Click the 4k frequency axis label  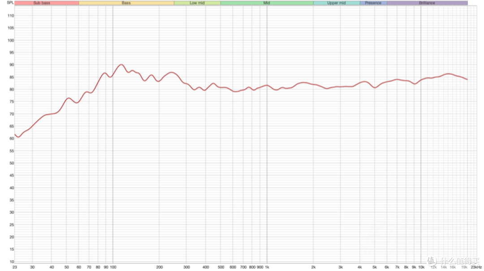[x=359, y=267]
